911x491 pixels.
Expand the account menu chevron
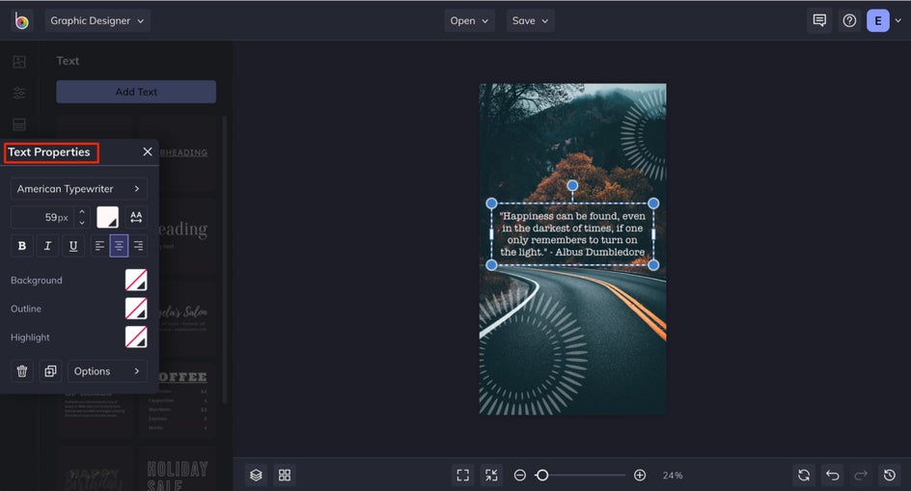click(x=898, y=20)
